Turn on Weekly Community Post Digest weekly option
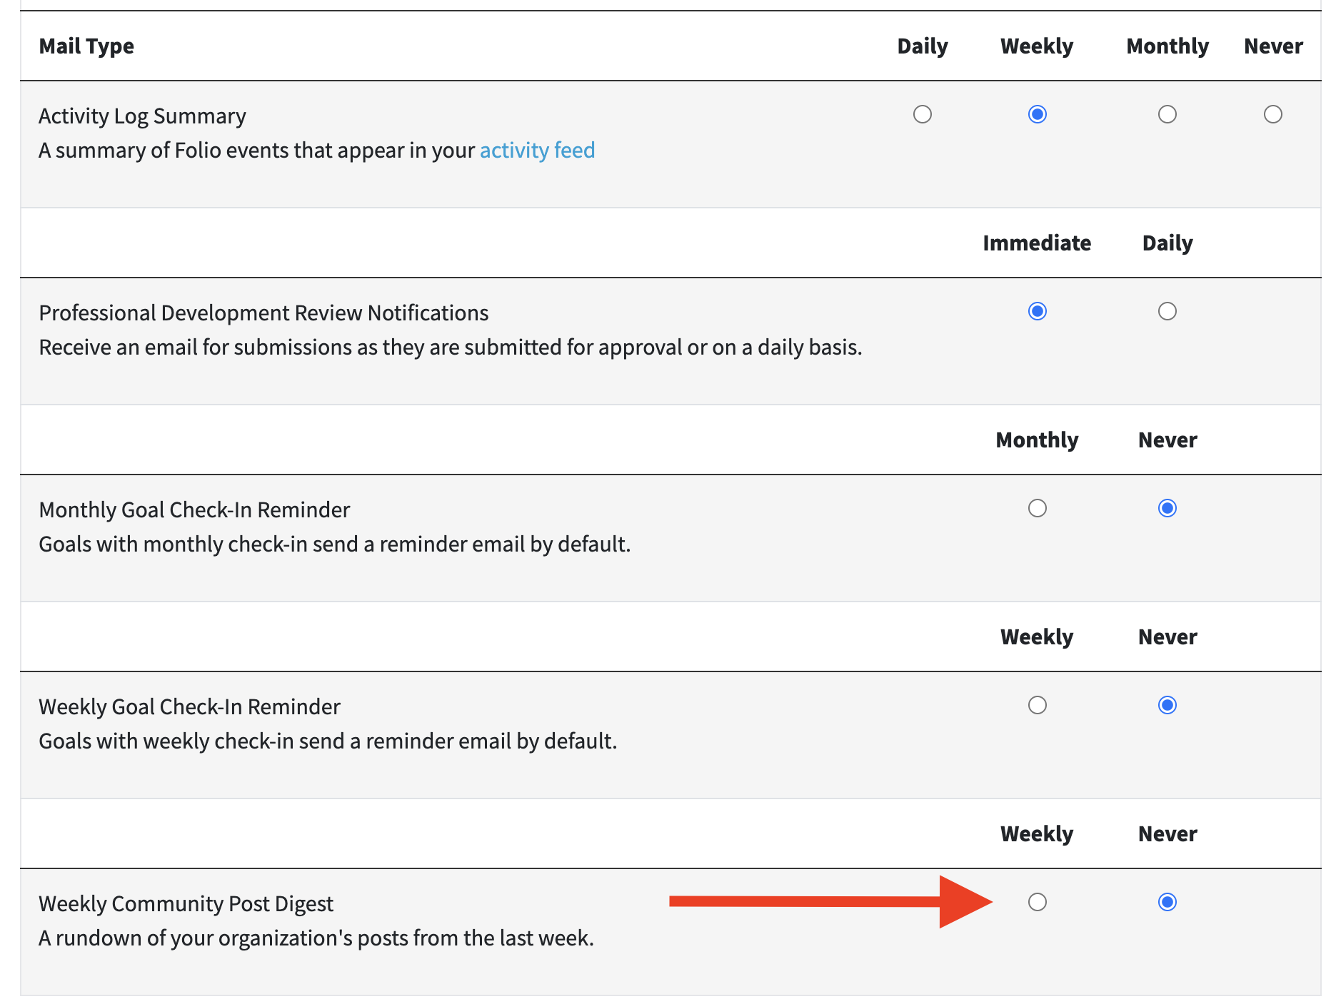1341x999 pixels. (x=1037, y=902)
